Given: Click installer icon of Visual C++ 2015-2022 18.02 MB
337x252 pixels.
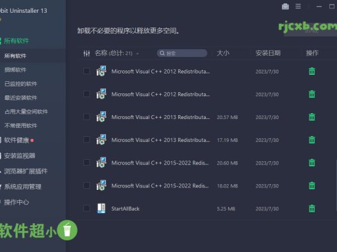Looking at the screenshot, I should pyautogui.click(x=101, y=185).
